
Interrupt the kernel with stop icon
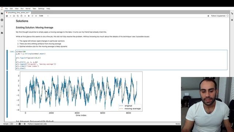point(29,16)
